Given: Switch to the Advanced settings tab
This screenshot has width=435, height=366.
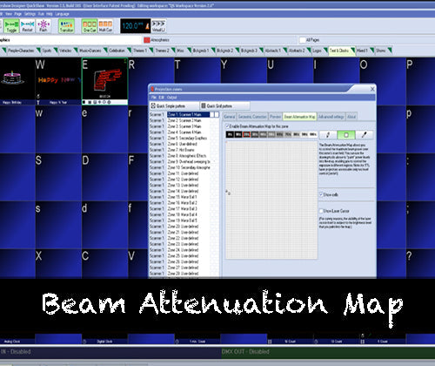Looking at the screenshot, I should (x=331, y=117).
